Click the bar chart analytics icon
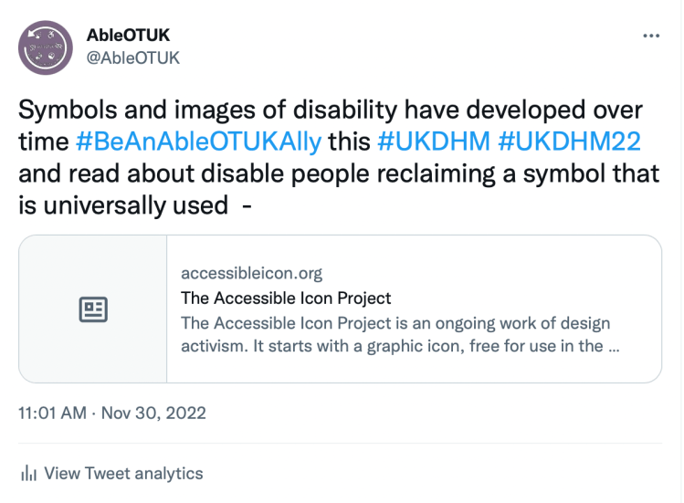The width and height of the screenshot is (684, 503). click(x=28, y=474)
